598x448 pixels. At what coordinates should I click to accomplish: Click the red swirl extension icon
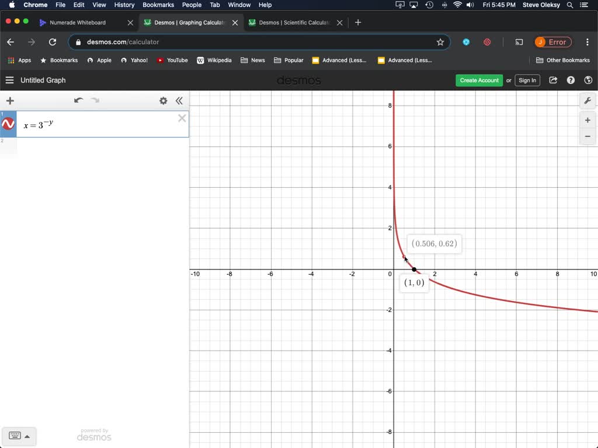pyautogui.click(x=487, y=42)
